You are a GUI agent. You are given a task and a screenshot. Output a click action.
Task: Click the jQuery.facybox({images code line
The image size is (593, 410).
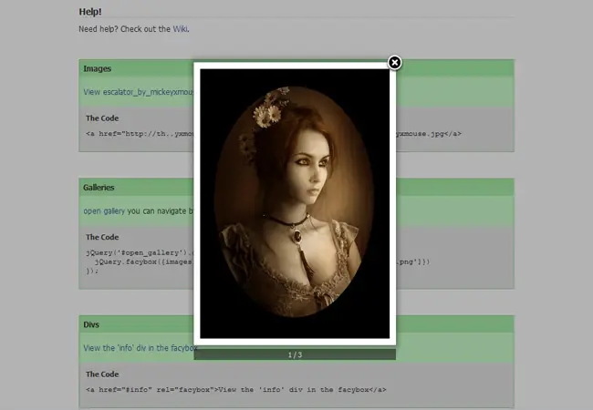pyautogui.click(x=144, y=262)
